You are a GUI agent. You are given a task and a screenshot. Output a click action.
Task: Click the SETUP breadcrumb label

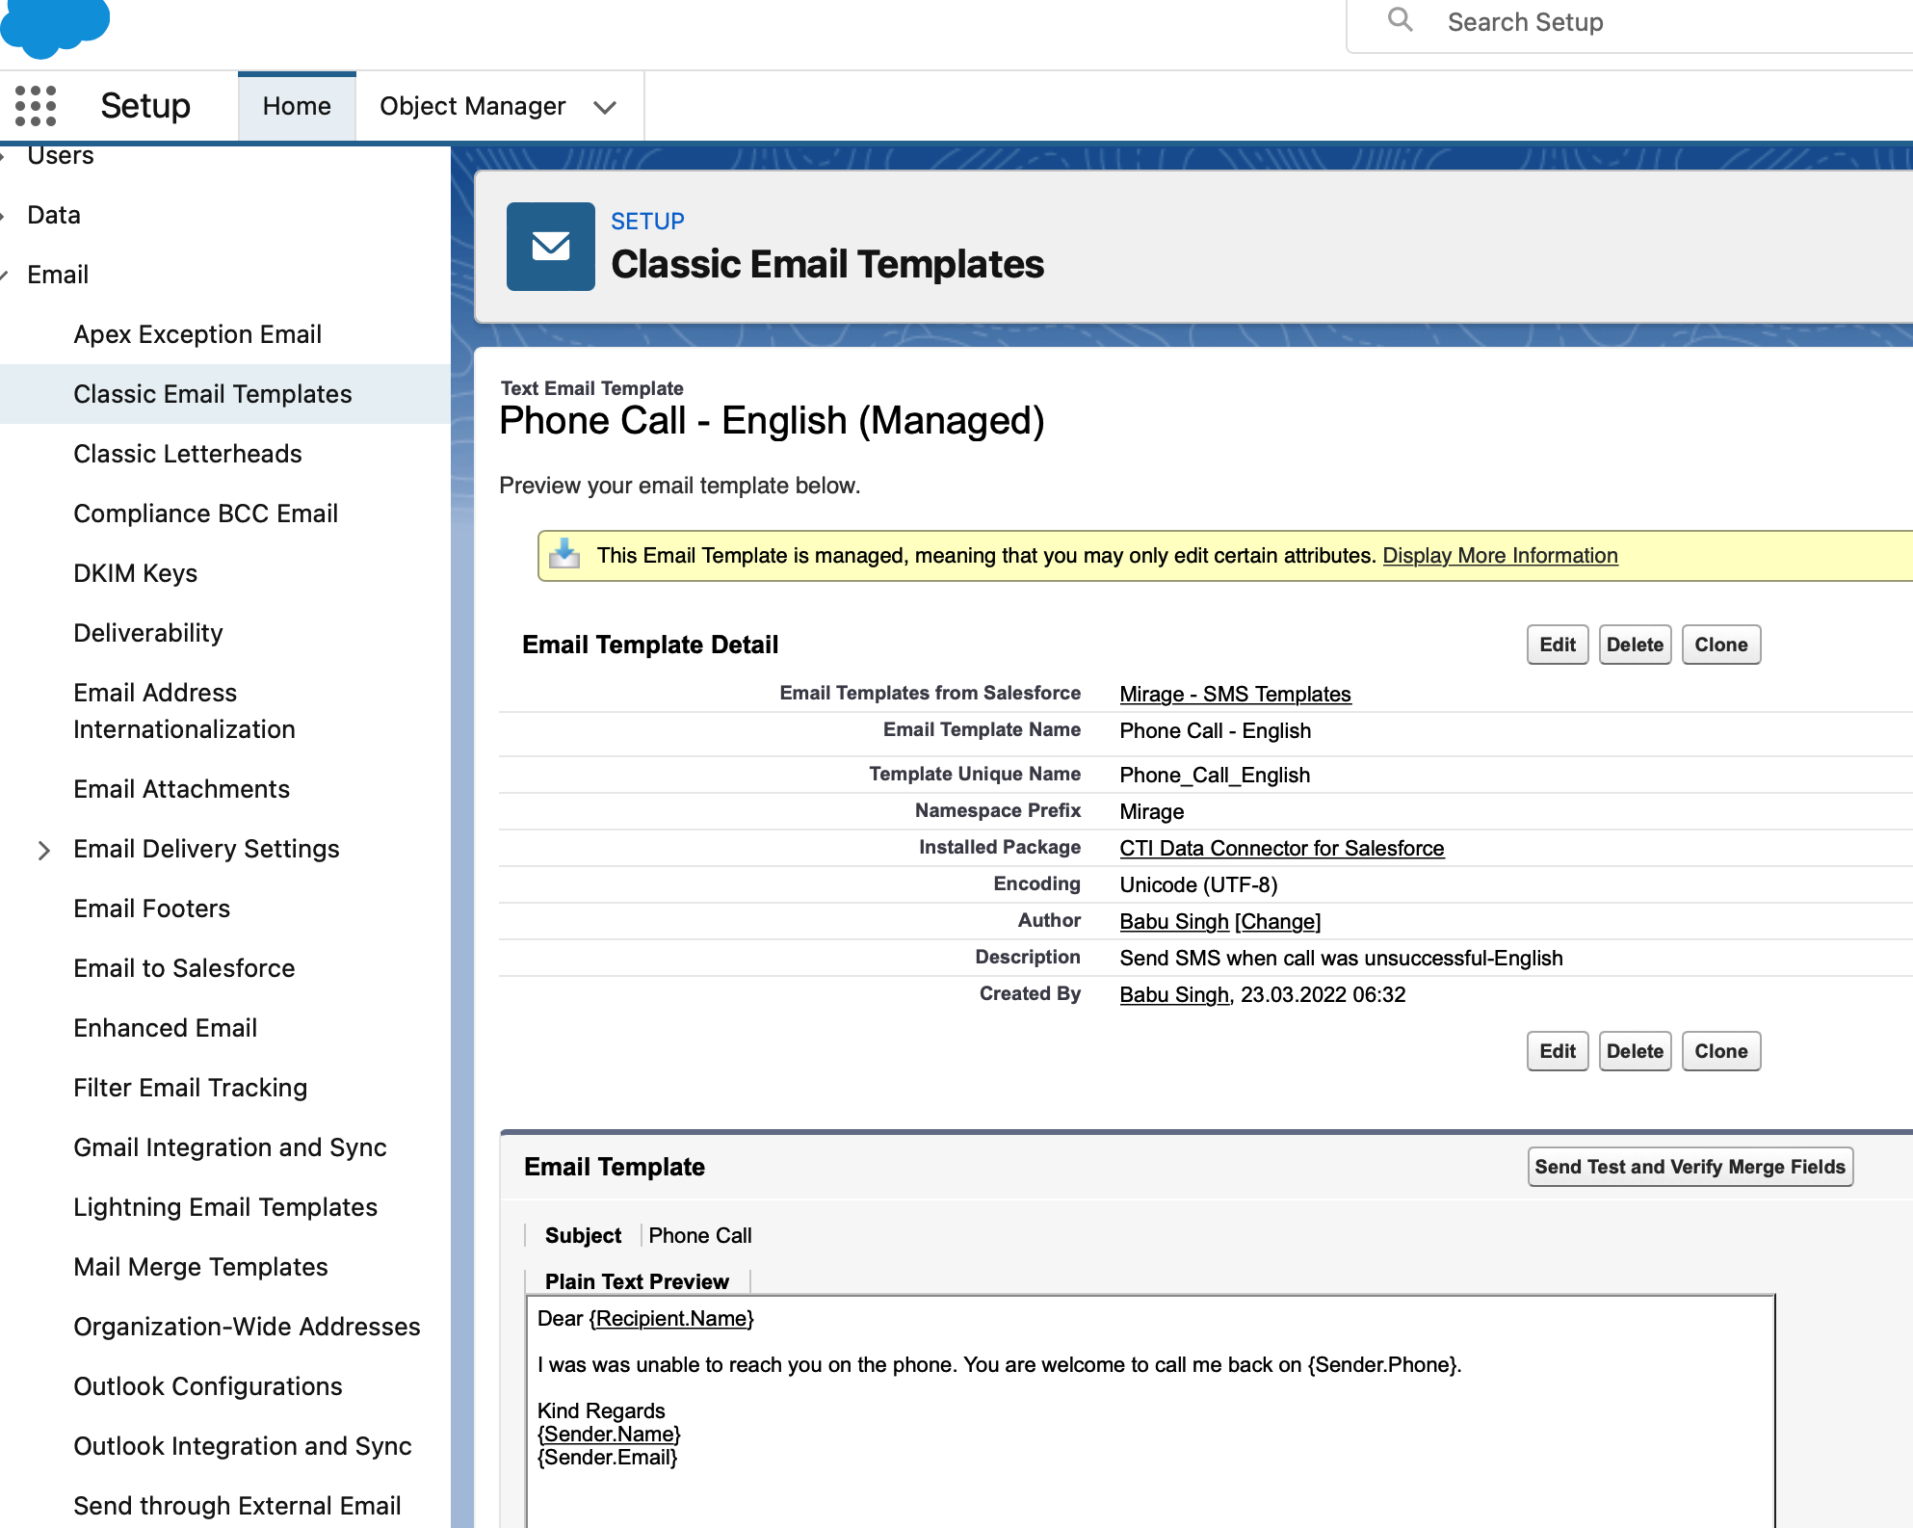[647, 222]
